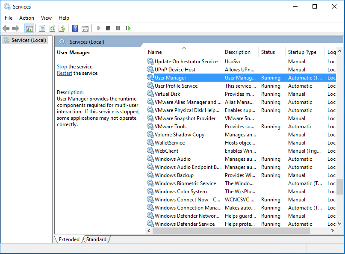
Task: Click the gear icon next to User Manager
Action: tap(150, 78)
